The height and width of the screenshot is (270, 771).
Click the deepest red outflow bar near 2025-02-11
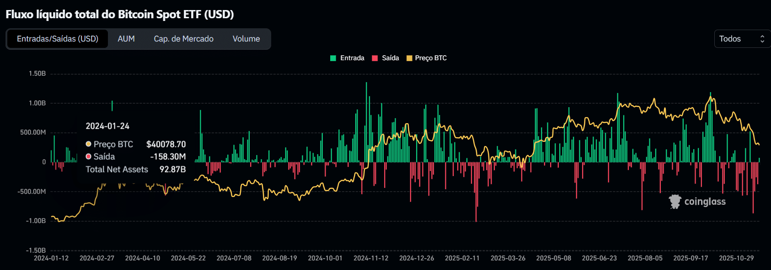click(476, 192)
